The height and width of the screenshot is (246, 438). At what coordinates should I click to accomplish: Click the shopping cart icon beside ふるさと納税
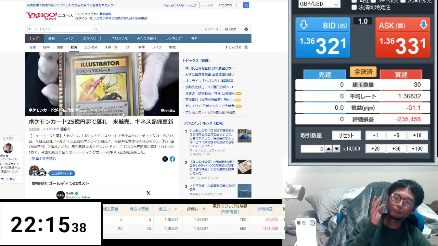(91, 18)
